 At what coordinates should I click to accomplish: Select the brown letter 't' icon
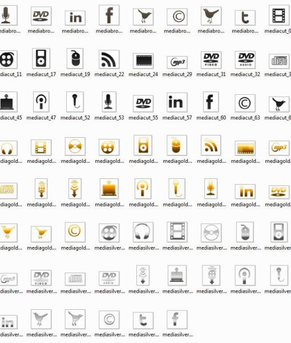tap(245, 18)
